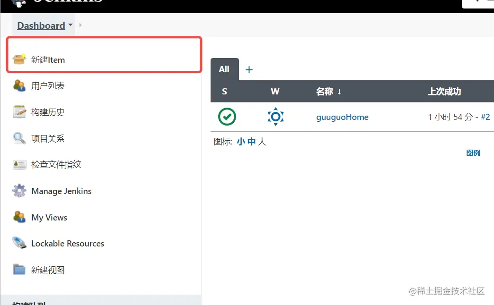Open Lockable Resources
Viewport: 494px width, 305px height.
68,244
